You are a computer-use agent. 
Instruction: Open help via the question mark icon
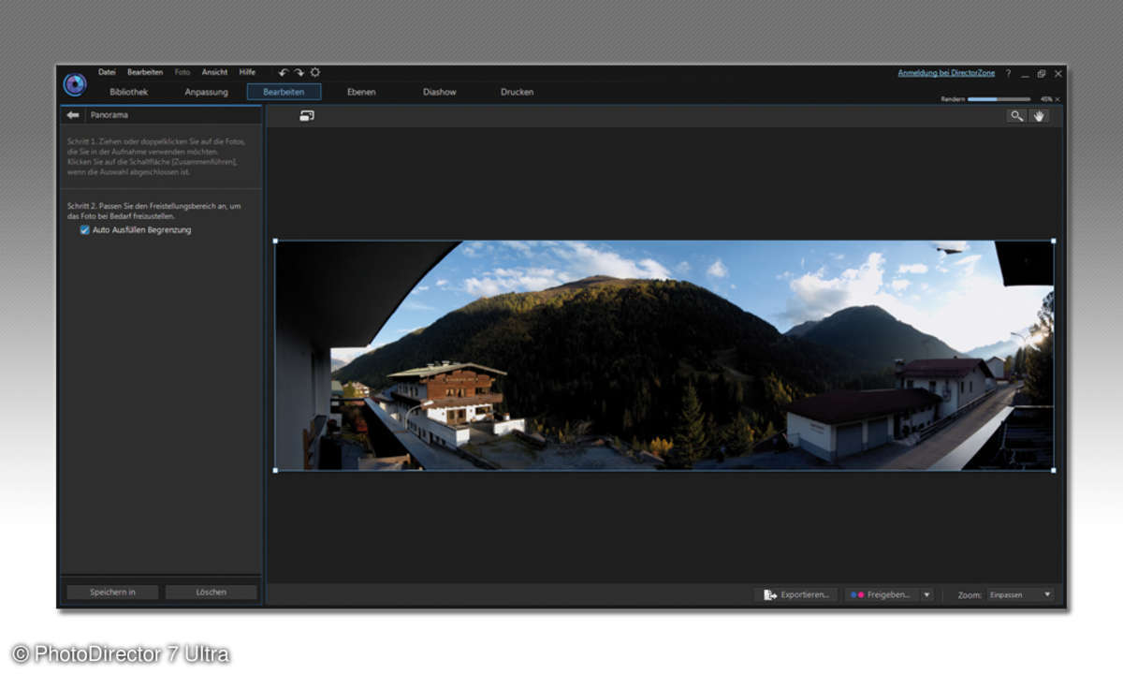click(1008, 73)
